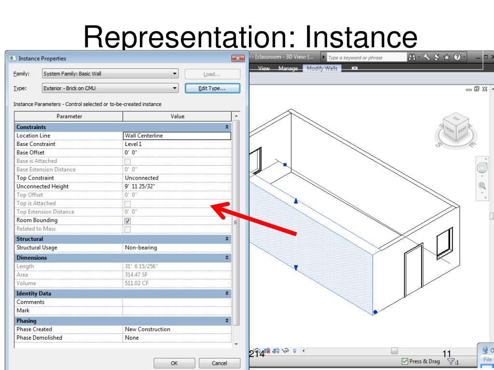Click the blue up arrow wall control
This screenshot has height=370, width=494.
(x=296, y=200)
